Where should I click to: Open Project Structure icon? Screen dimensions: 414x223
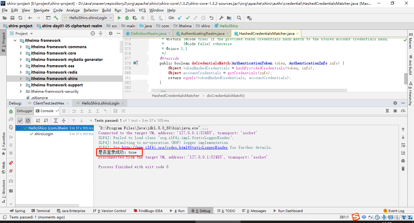click(x=229, y=18)
